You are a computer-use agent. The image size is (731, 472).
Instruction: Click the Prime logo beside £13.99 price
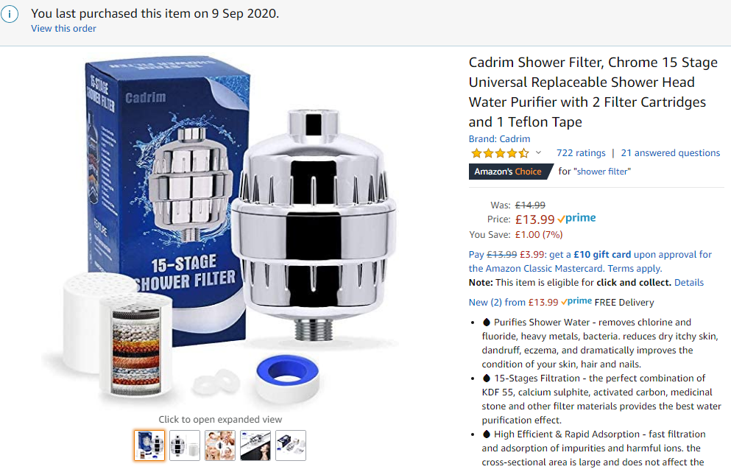coord(576,218)
